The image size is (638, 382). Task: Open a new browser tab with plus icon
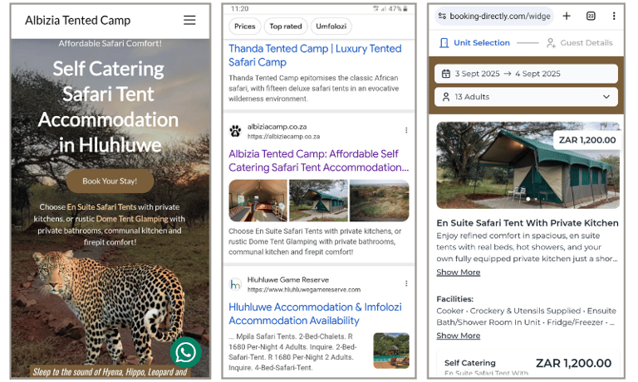click(567, 16)
